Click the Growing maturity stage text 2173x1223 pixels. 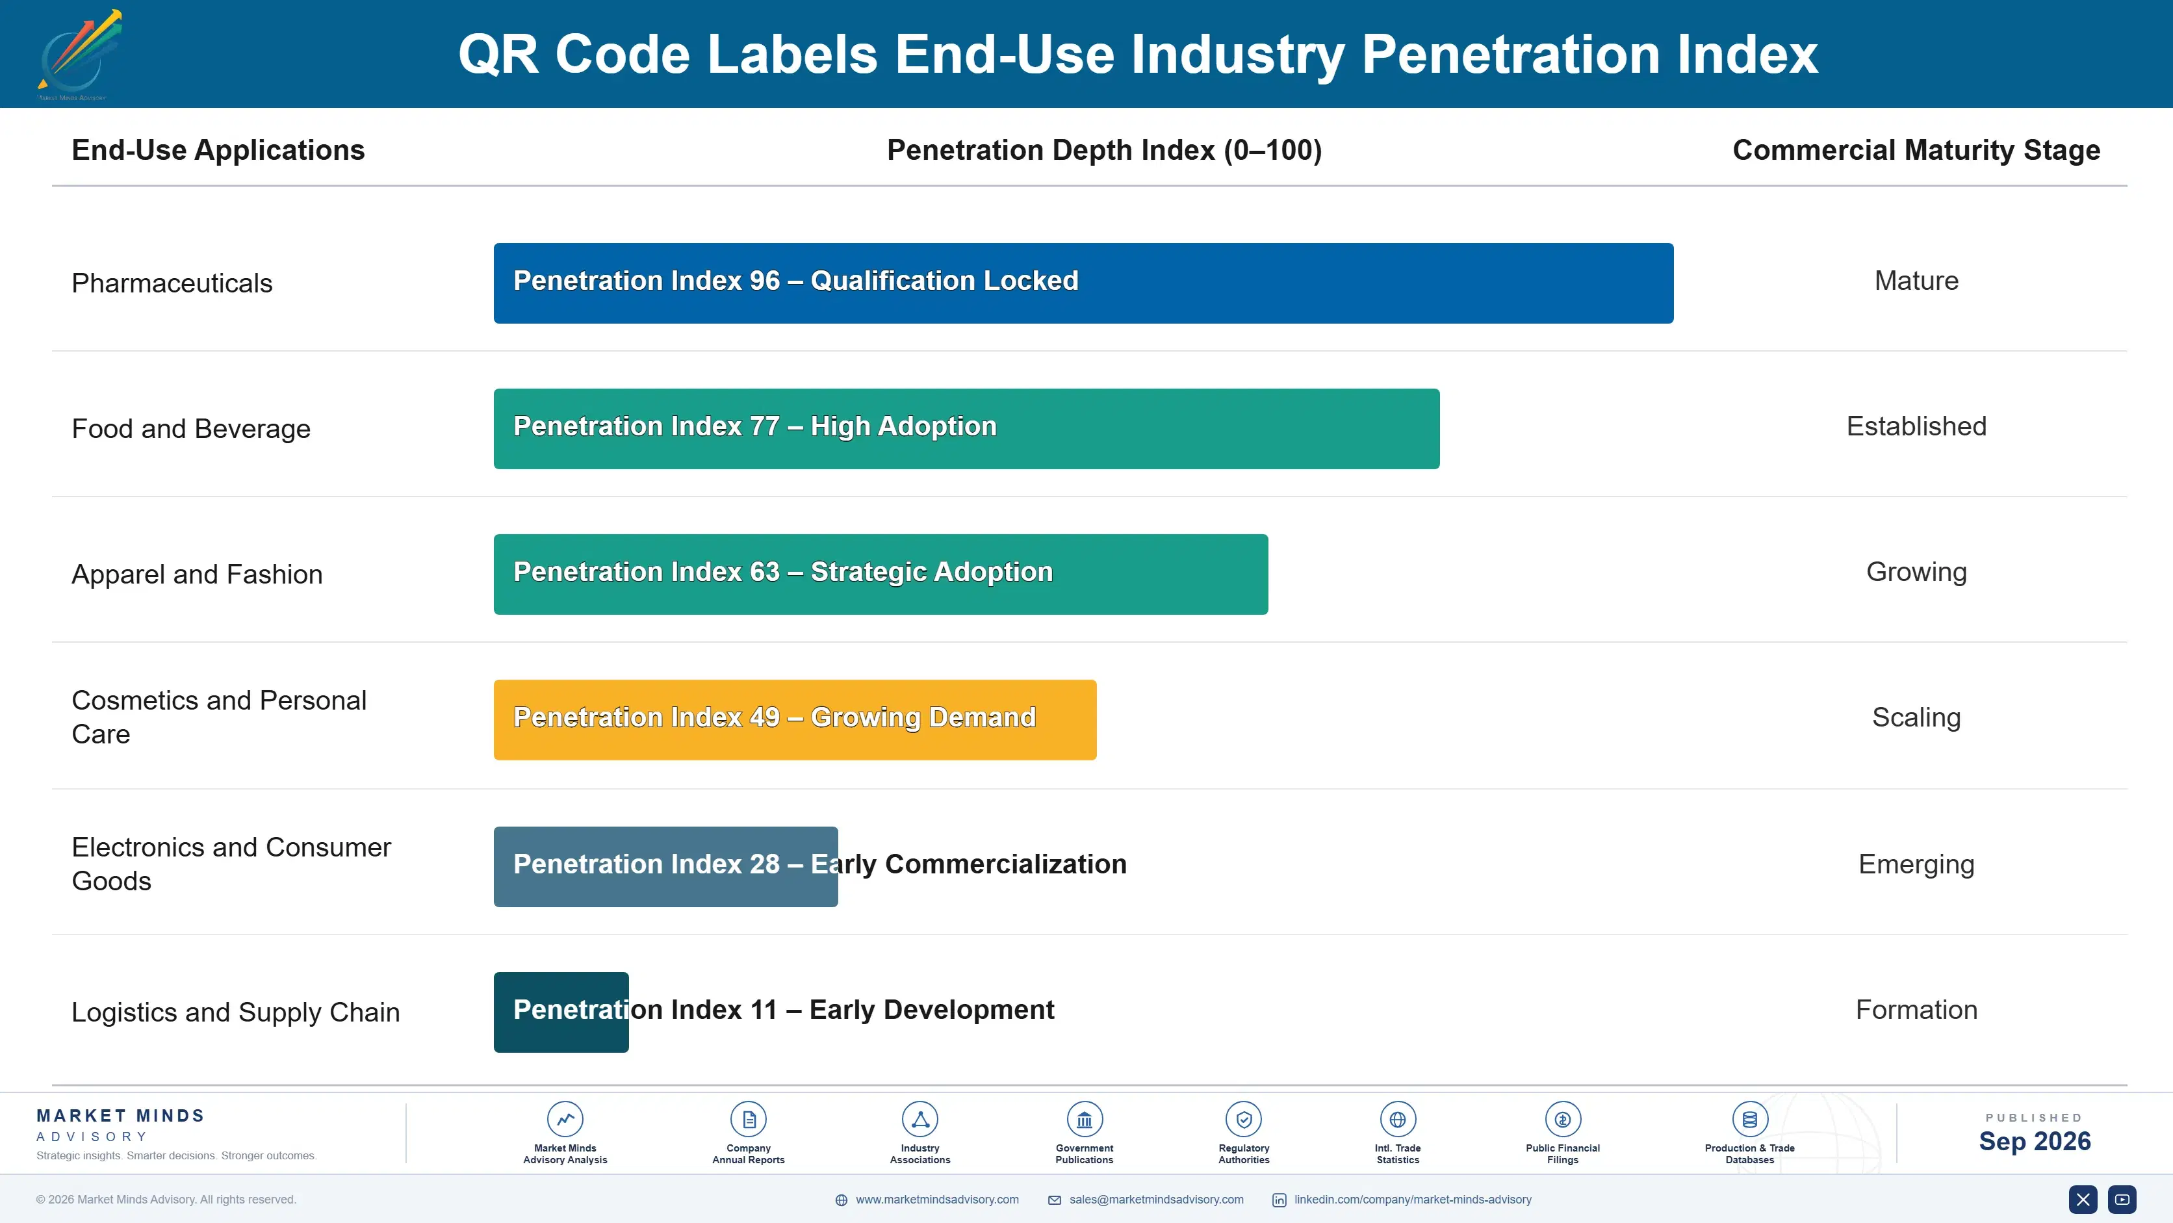pos(1916,572)
